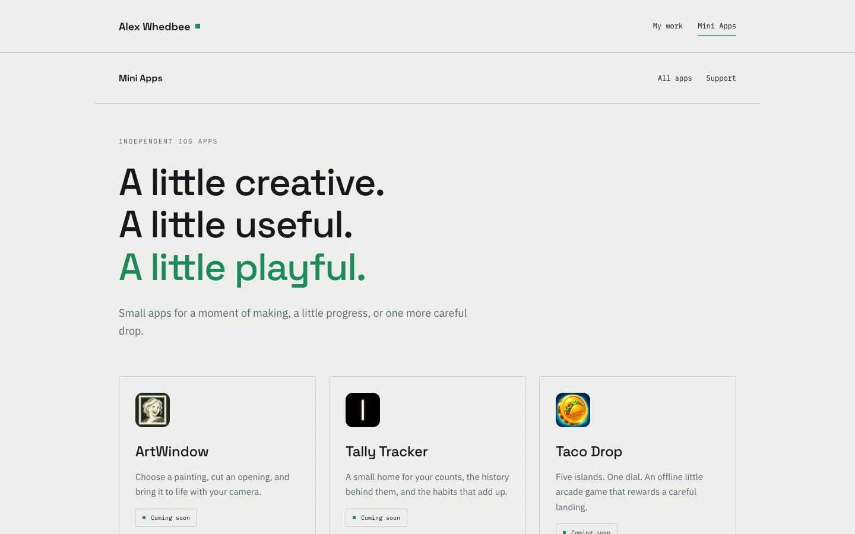Viewport: 855px width, 534px height.
Task: Click the 'Small apps for a moment' paragraph
Action: 293,322
